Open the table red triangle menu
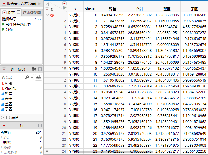The width and height of the screenshot is (208, 155). point(4,4)
